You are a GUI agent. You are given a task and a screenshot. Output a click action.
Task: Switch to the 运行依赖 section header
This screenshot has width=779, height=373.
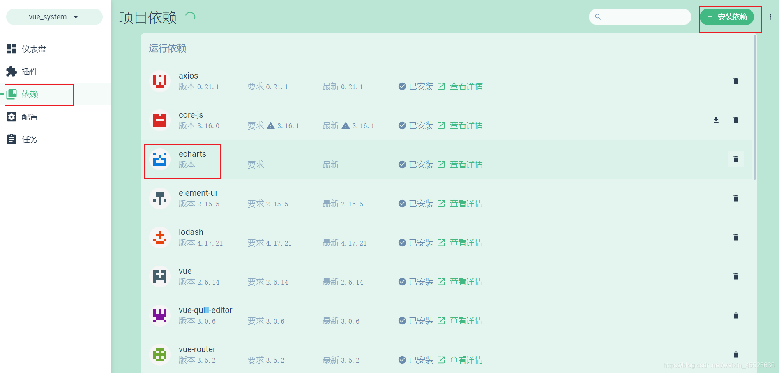point(167,48)
